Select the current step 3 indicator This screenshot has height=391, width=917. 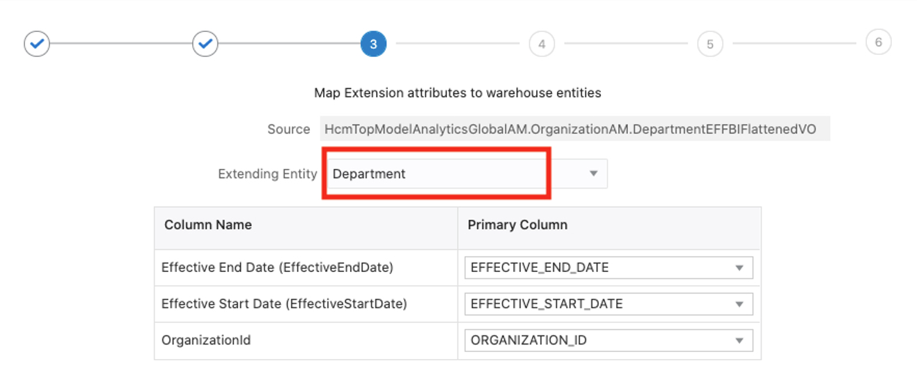point(373,44)
